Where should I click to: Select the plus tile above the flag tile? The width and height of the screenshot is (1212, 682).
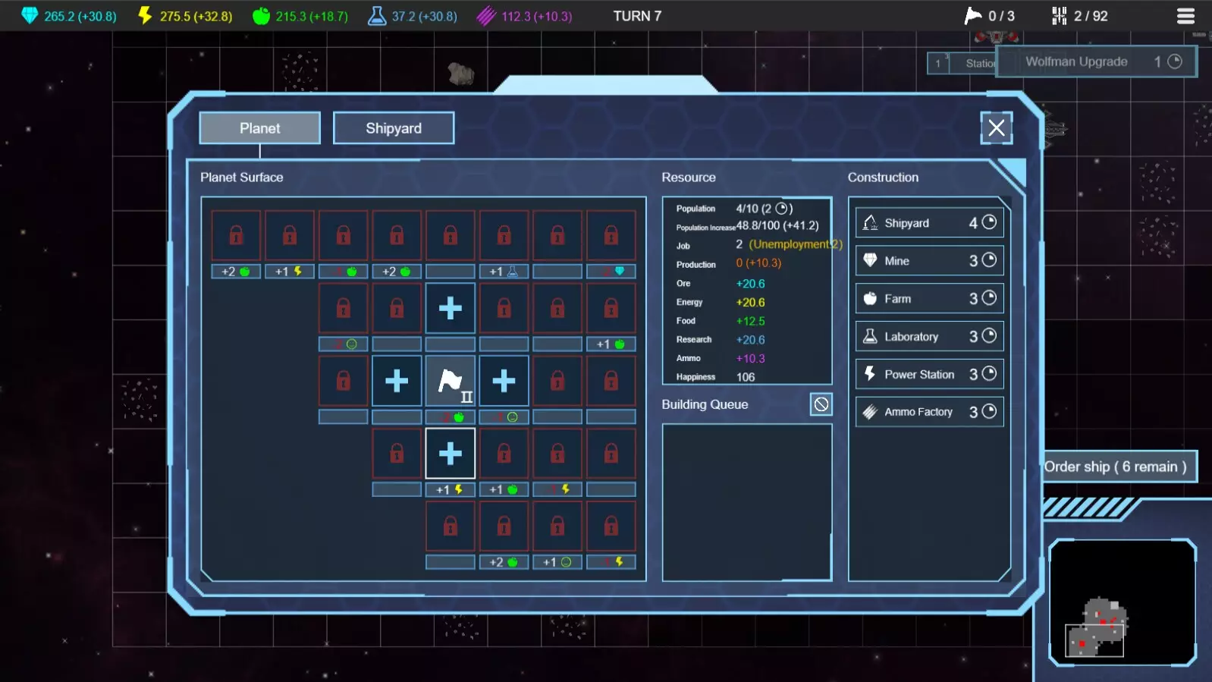pos(451,308)
